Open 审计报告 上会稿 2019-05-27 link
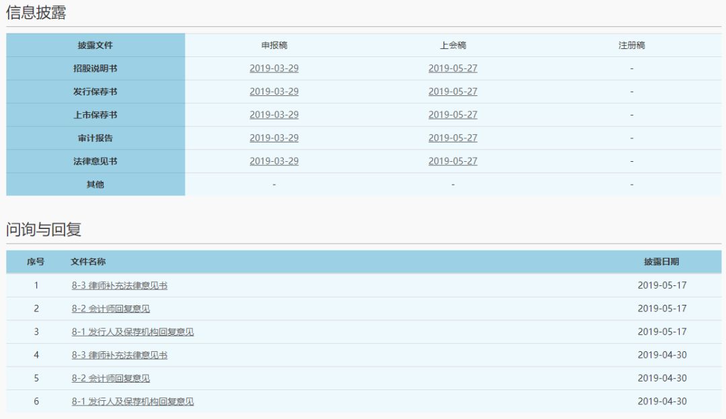The height and width of the screenshot is (419, 726). (453, 138)
